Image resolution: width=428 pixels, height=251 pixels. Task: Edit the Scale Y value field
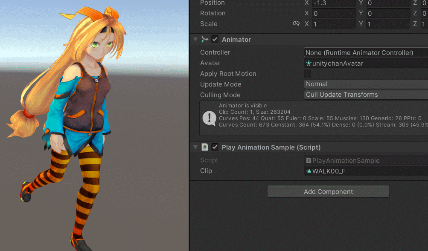[x=388, y=24]
